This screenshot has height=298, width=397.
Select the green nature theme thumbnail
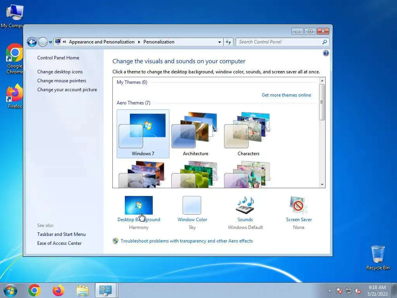pos(195,174)
